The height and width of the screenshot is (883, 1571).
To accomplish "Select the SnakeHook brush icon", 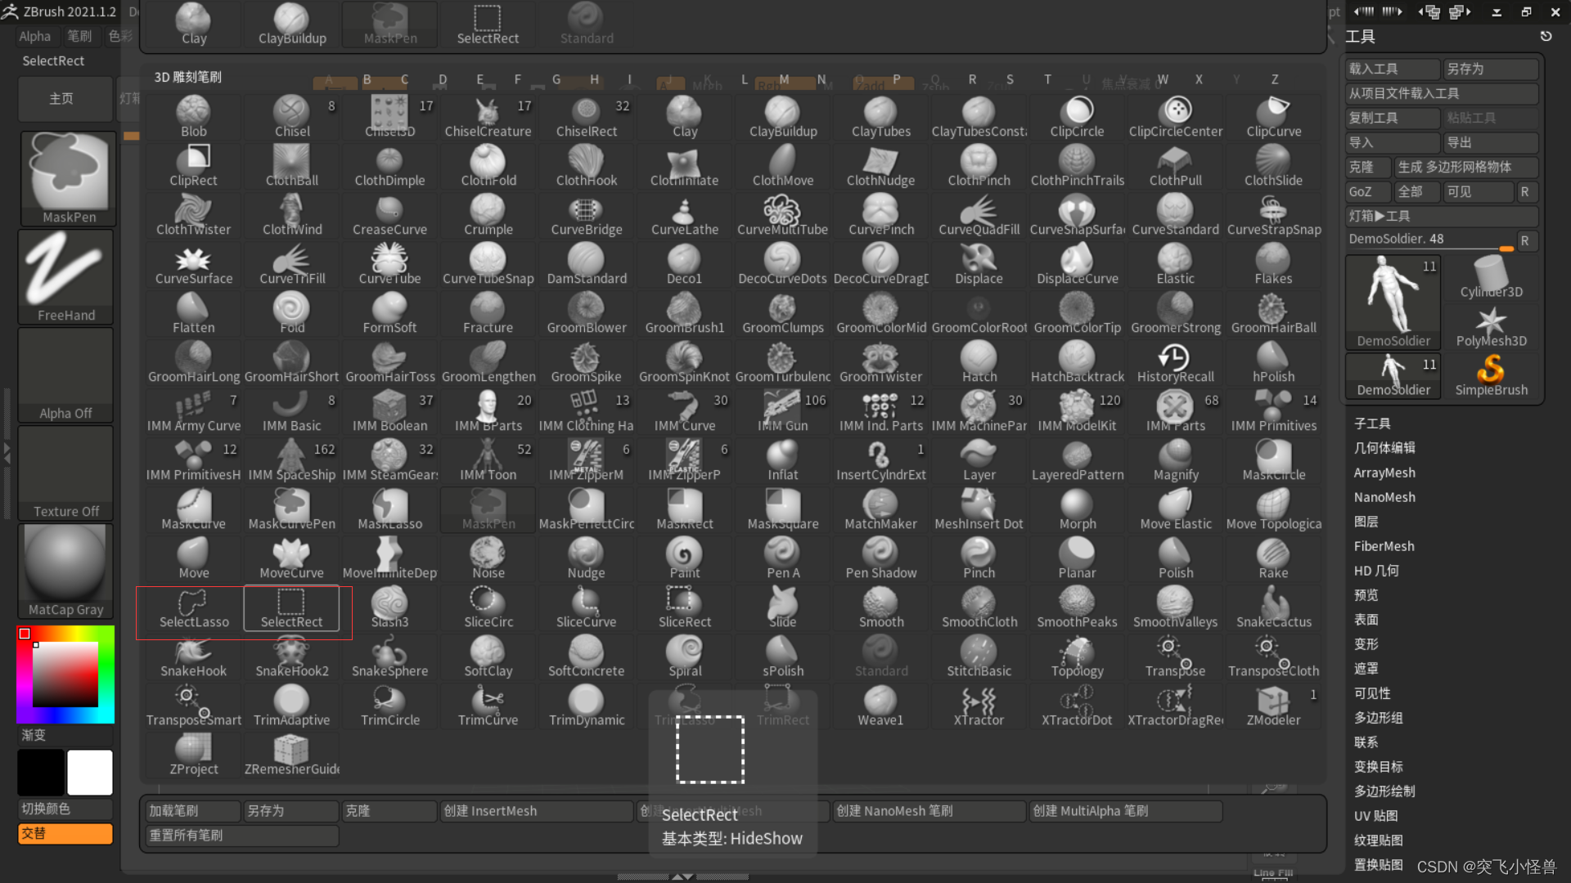I will (x=193, y=658).
